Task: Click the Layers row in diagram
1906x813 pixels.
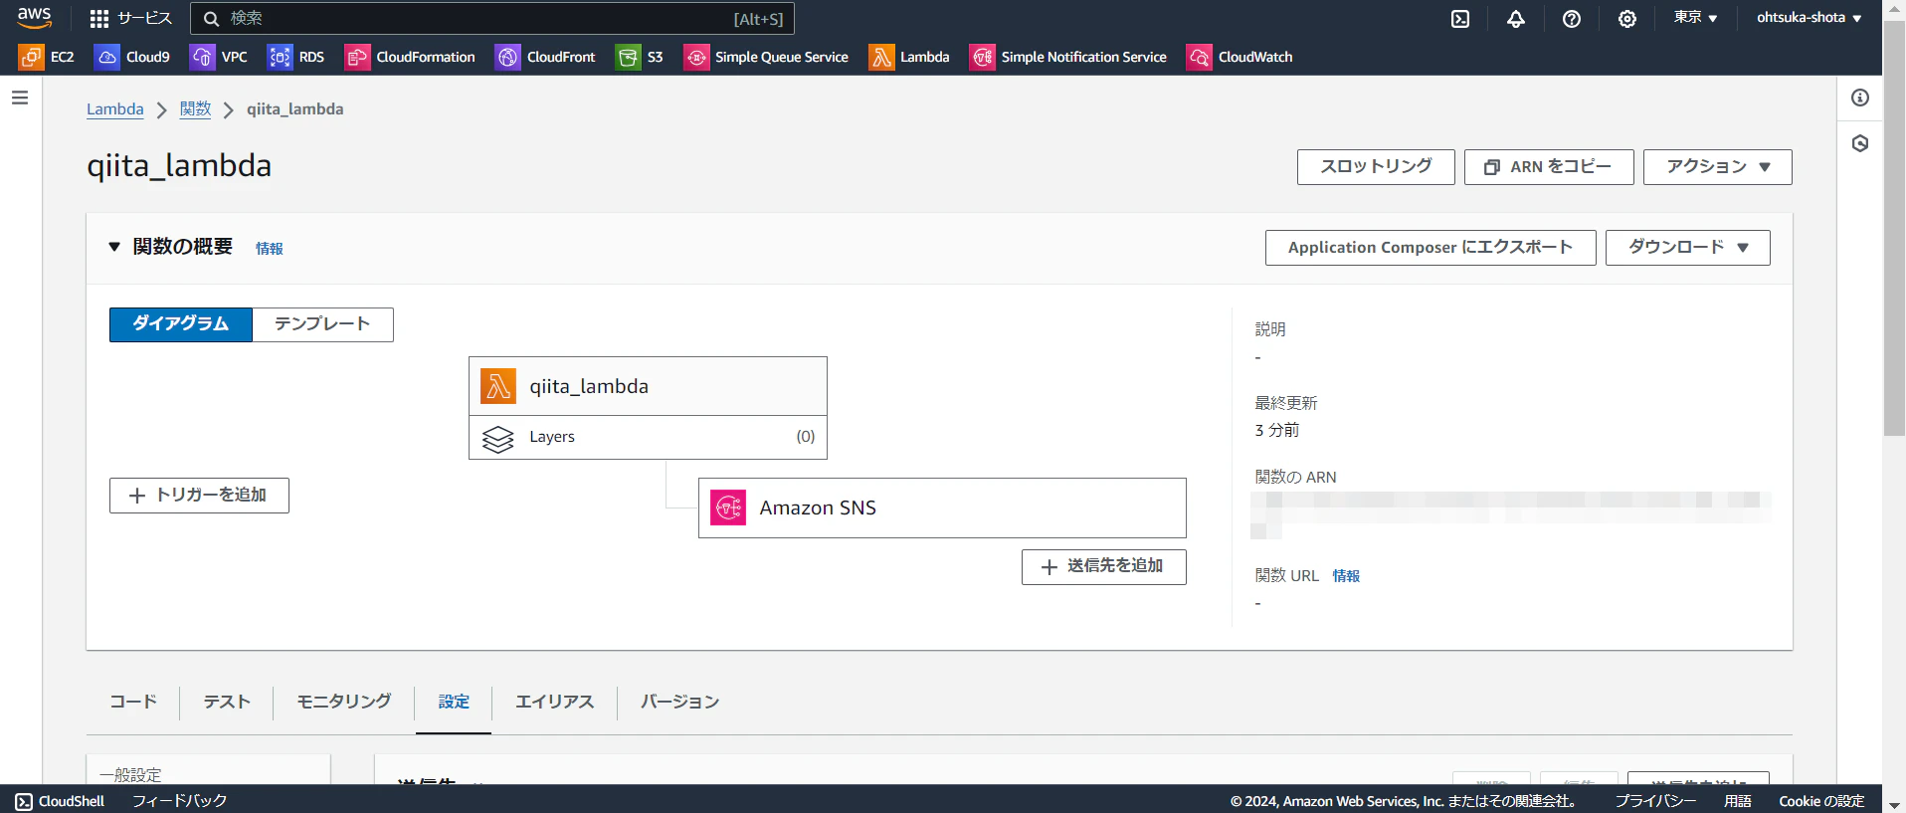Action: pyautogui.click(x=648, y=437)
